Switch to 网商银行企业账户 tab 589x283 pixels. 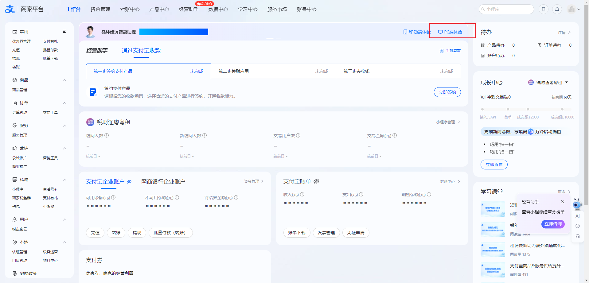point(163,182)
